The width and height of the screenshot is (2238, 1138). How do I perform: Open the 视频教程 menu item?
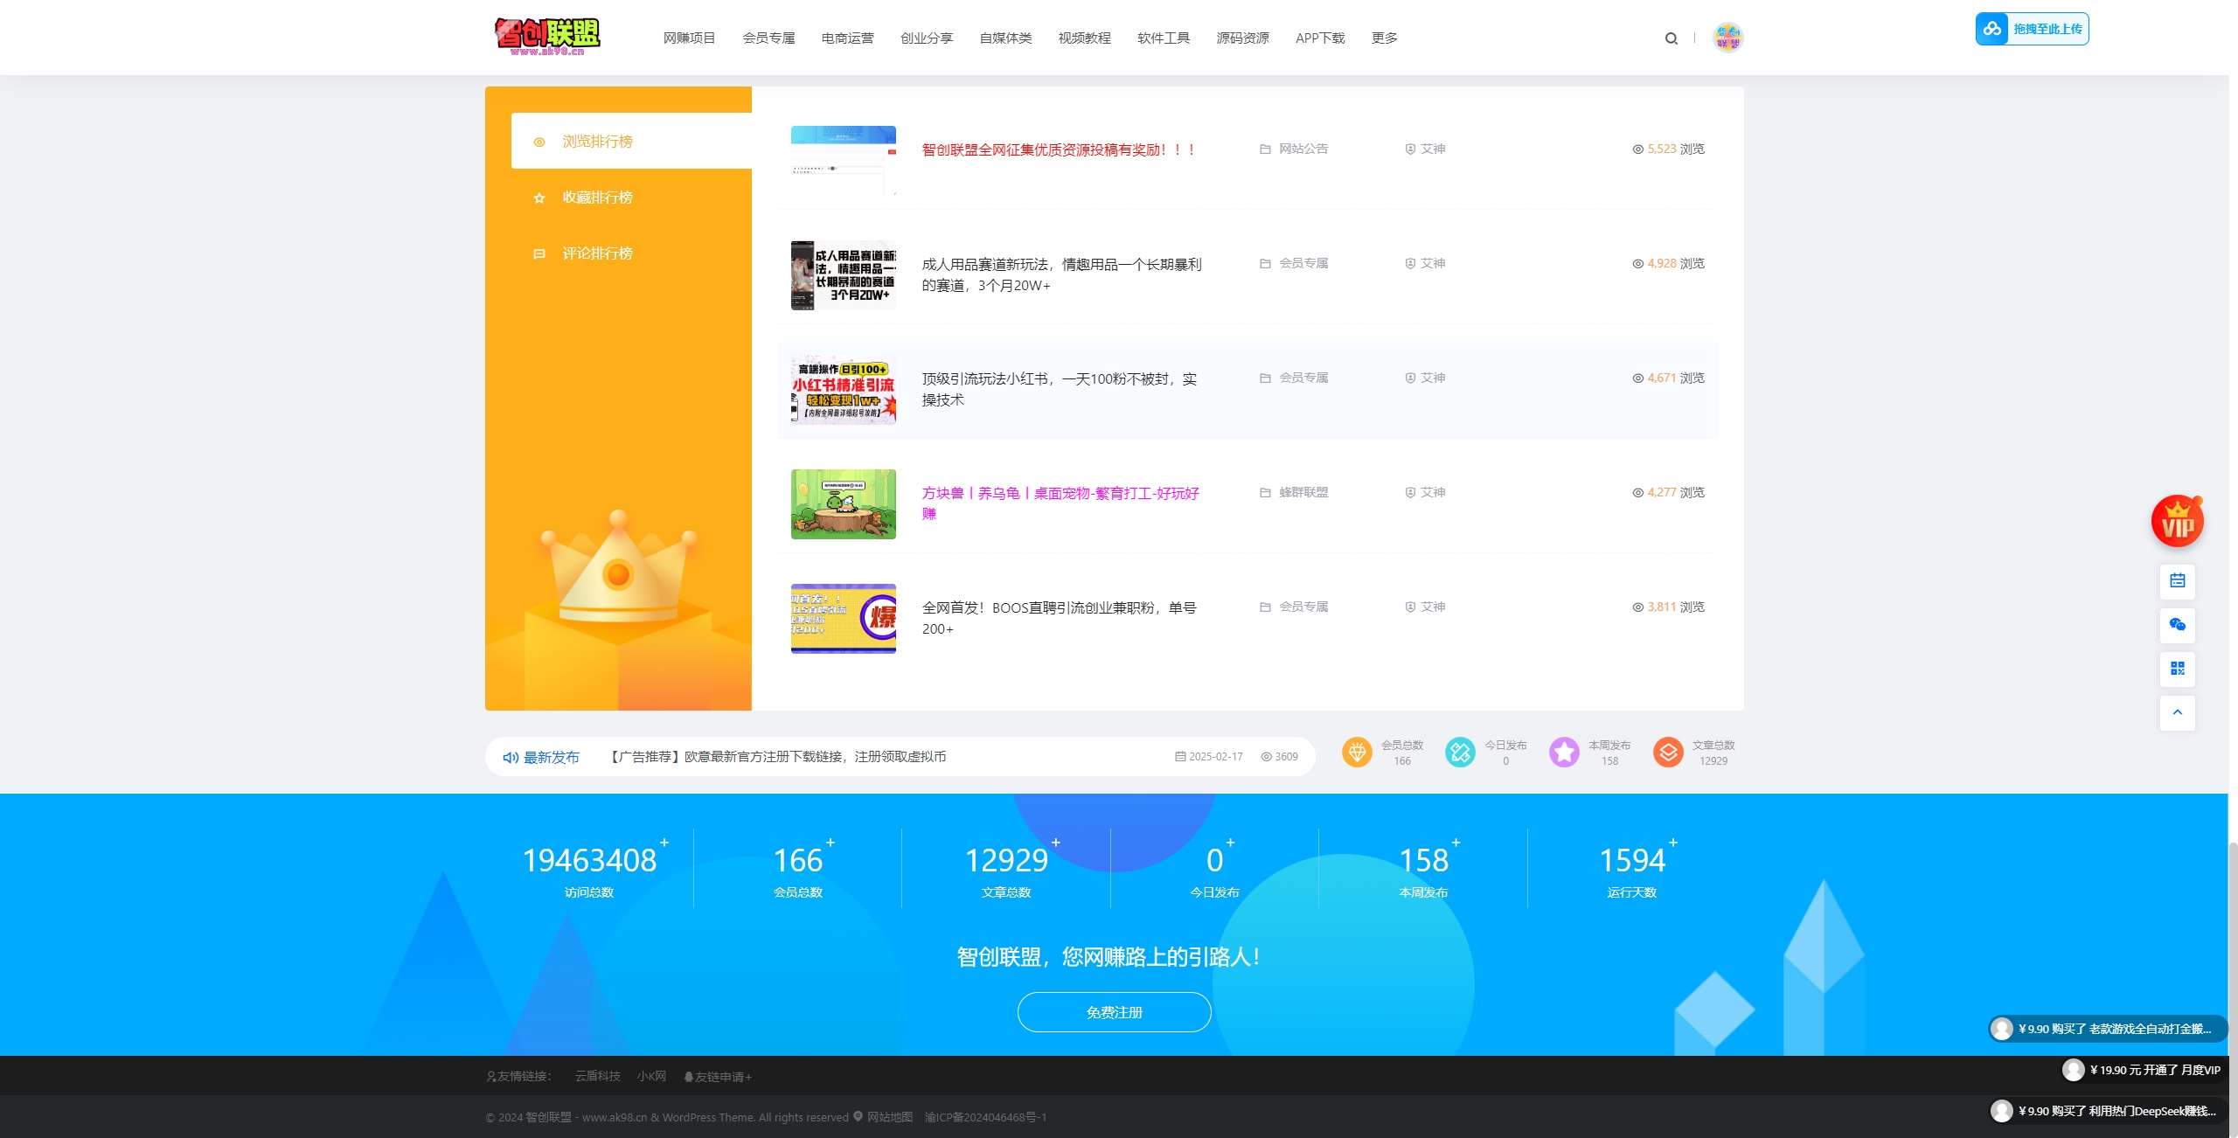[x=1083, y=38]
